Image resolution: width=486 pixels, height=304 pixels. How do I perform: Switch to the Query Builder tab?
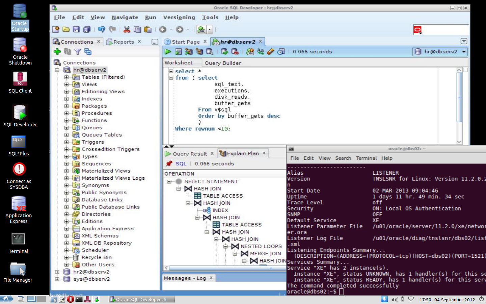pos(223,63)
